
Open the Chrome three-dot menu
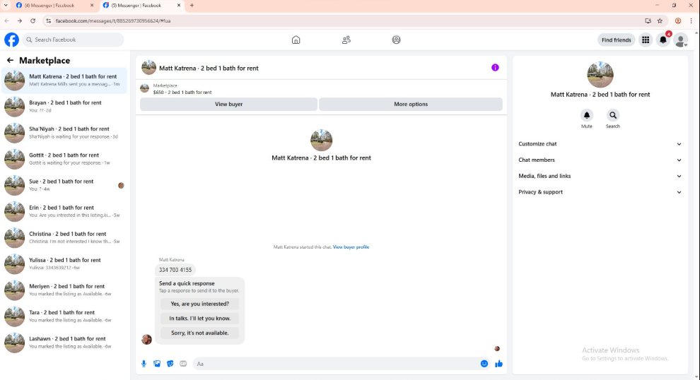coord(691,21)
